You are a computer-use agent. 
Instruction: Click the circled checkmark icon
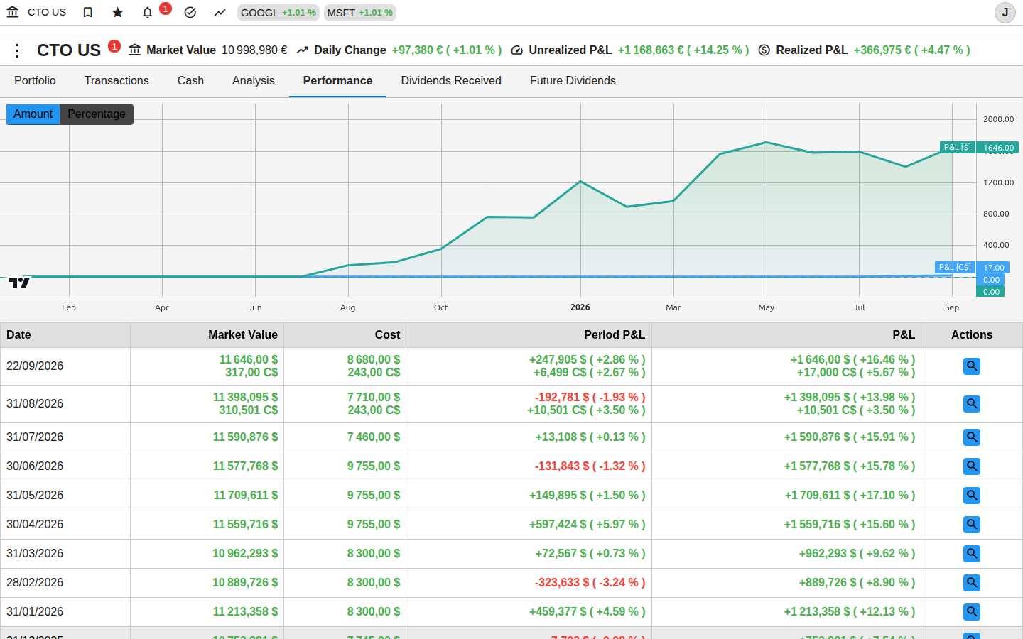tap(190, 12)
